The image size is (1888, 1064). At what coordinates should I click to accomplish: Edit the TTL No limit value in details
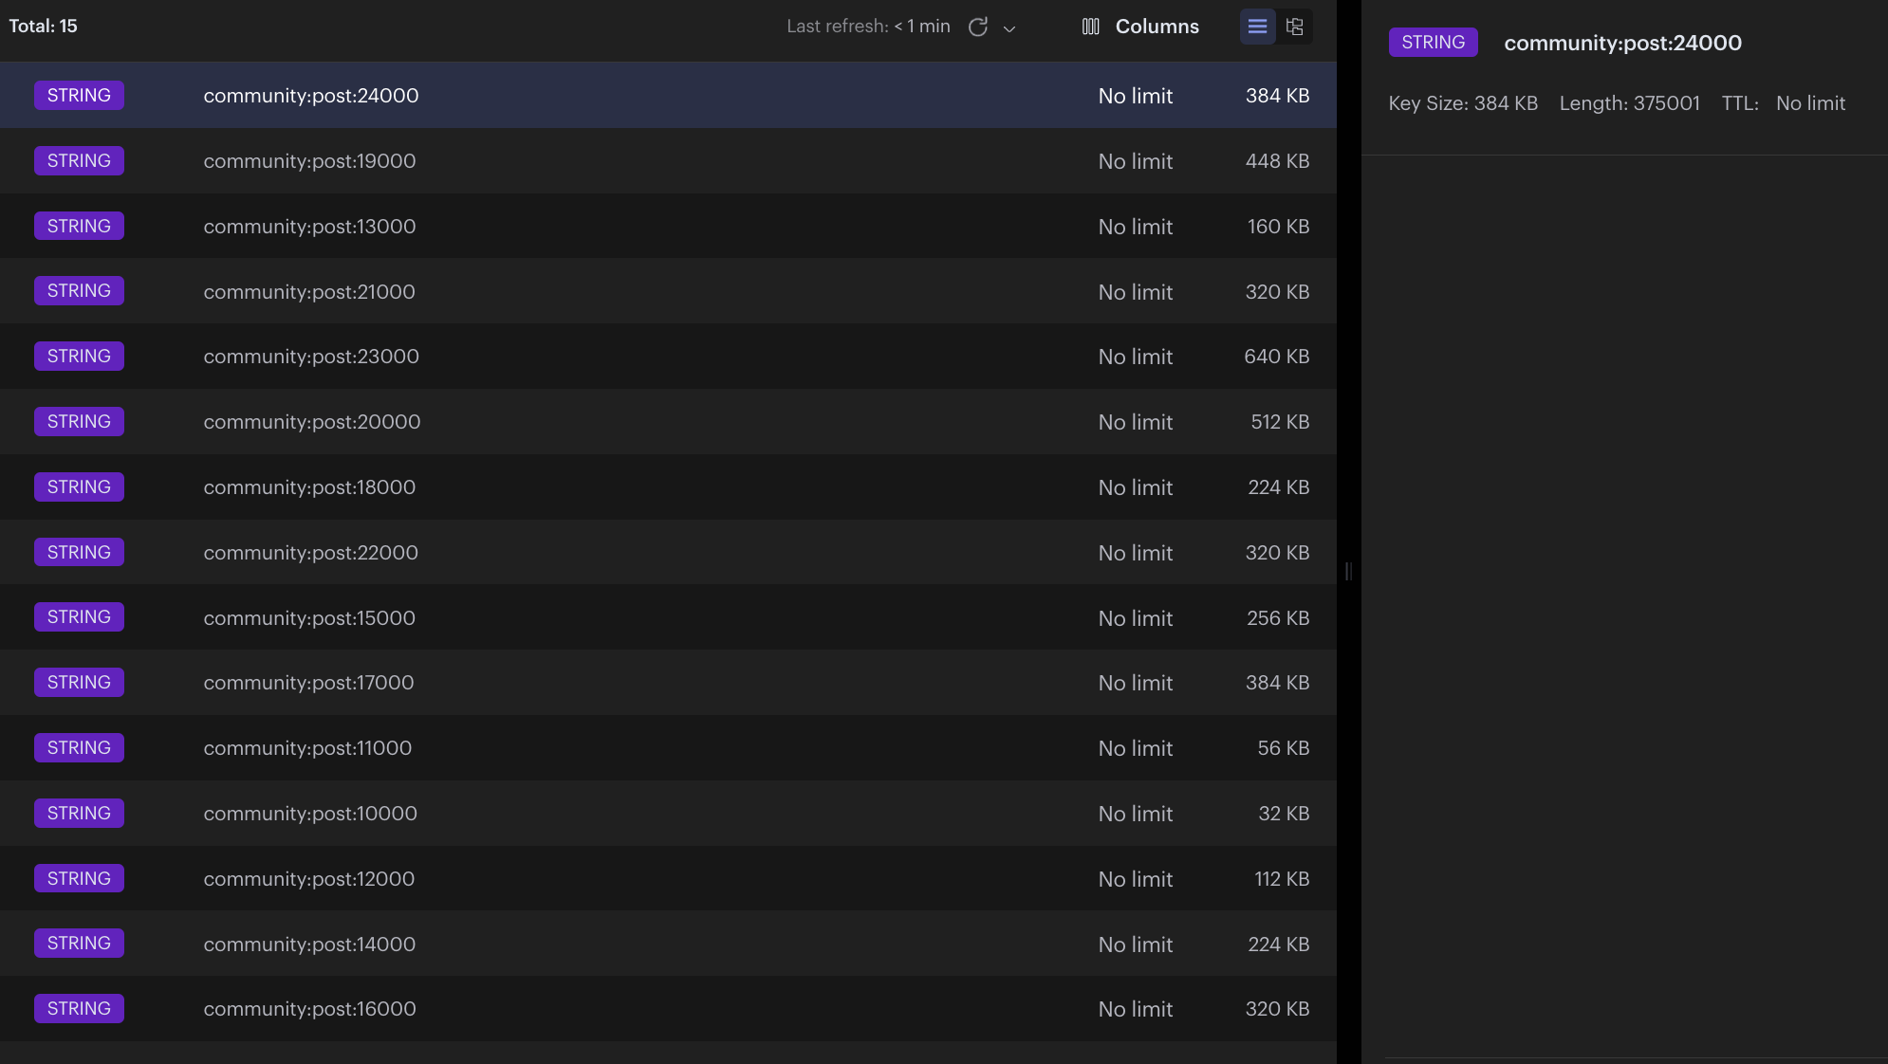[1810, 103]
